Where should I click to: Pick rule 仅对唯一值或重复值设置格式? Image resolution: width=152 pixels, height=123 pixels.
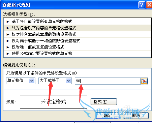[77, 47]
